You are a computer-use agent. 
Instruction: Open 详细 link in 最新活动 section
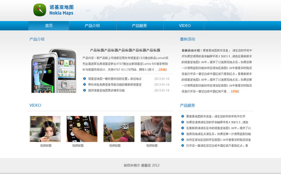[235, 92]
